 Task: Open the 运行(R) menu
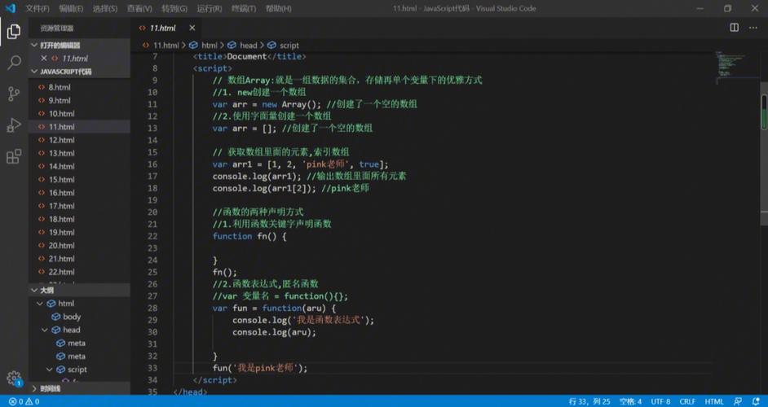click(x=210, y=8)
